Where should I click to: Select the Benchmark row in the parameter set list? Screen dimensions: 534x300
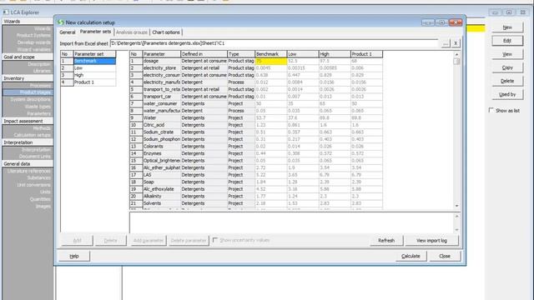click(94, 61)
